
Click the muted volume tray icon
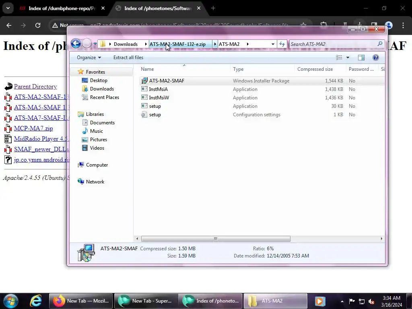point(371,301)
